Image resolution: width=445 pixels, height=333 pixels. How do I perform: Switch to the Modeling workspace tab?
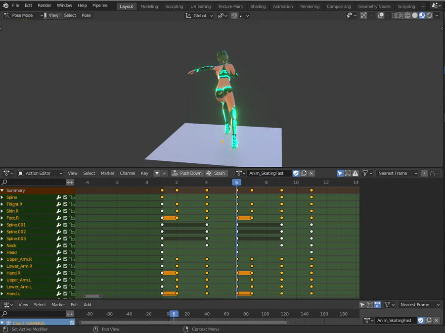coord(149,6)
